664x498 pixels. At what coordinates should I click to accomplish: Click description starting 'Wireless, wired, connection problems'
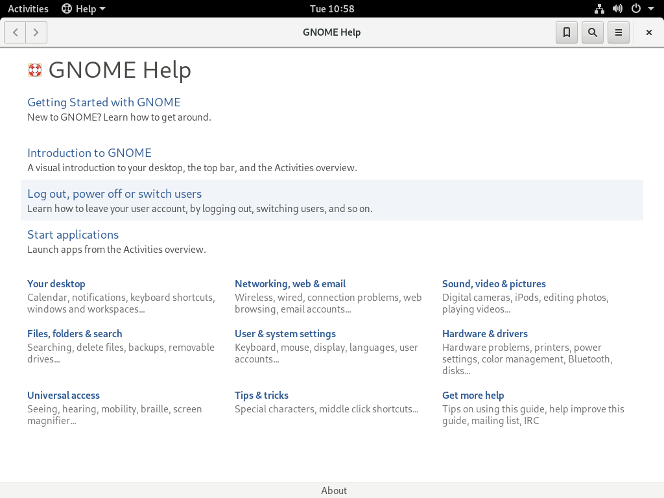[328, 303]
